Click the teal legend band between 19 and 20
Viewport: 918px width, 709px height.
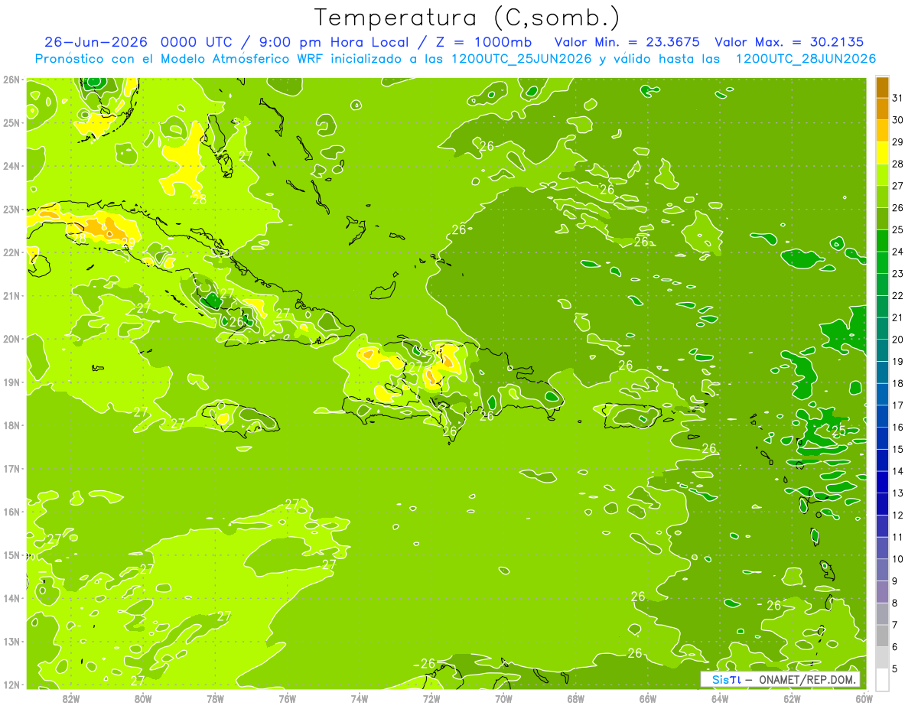882,350
